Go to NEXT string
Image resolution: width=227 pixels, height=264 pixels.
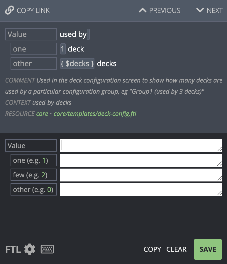pyautogui.click(x=209, y=11)
